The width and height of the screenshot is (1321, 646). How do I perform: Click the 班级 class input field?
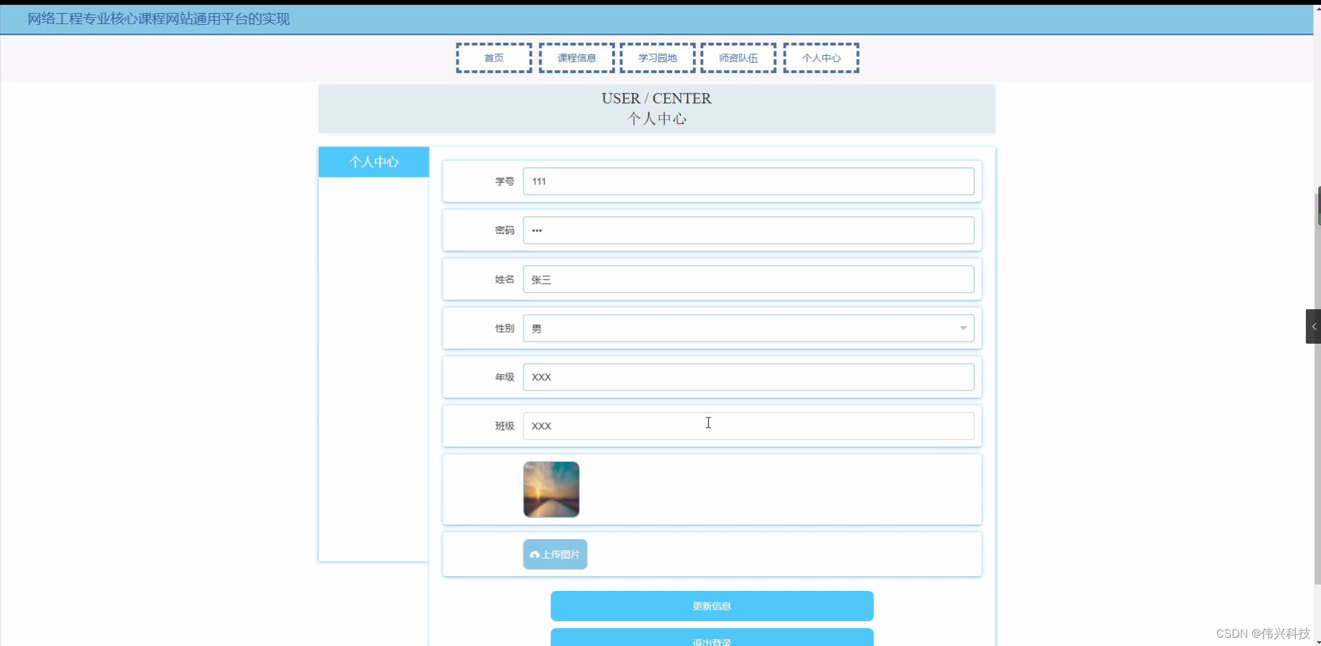click(x=749, y=426)
